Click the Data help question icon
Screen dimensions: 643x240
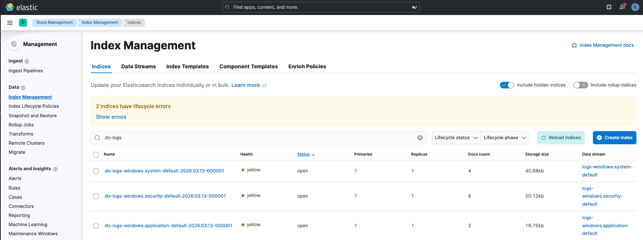23,88
